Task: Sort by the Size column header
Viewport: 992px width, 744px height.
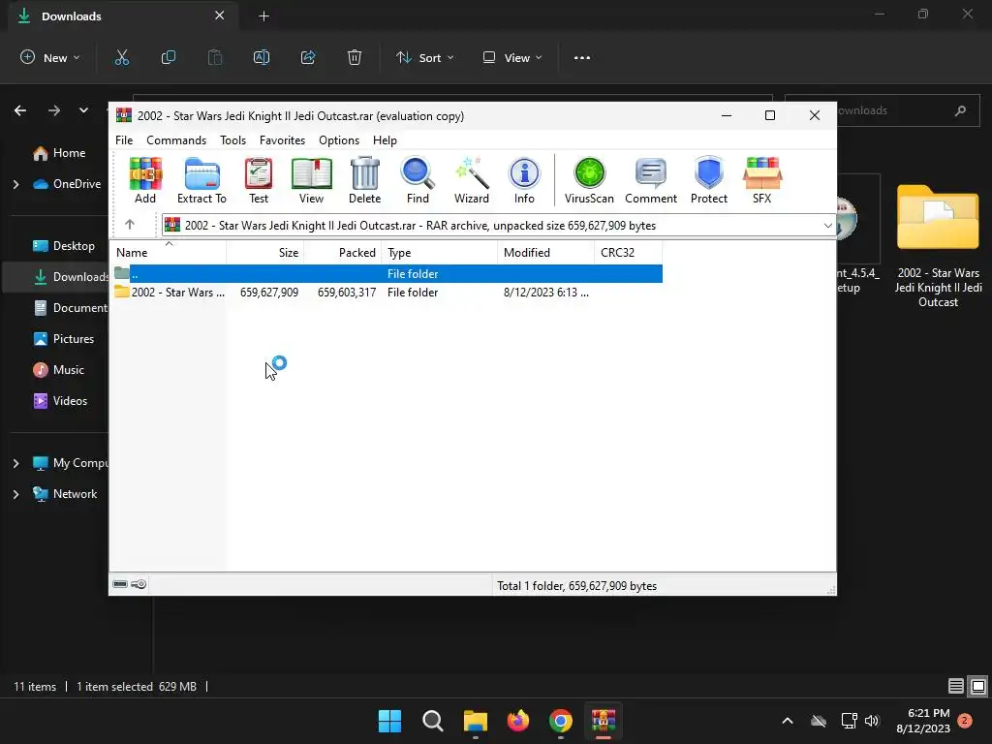Action: click(265, 253)
